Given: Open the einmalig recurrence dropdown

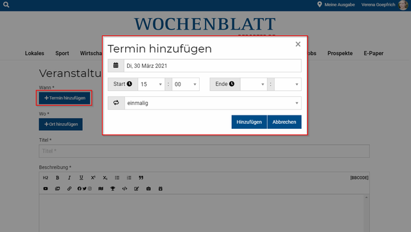Looking at the screenshot, I should pyautogui.click(x=213, y=103).
